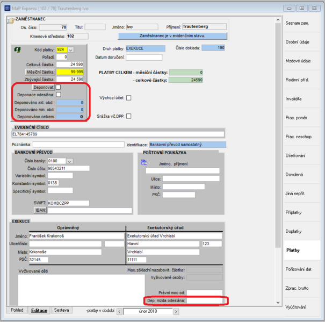
Task: Enable the Výchozí účet checkbox
Action: coord(129,98)
